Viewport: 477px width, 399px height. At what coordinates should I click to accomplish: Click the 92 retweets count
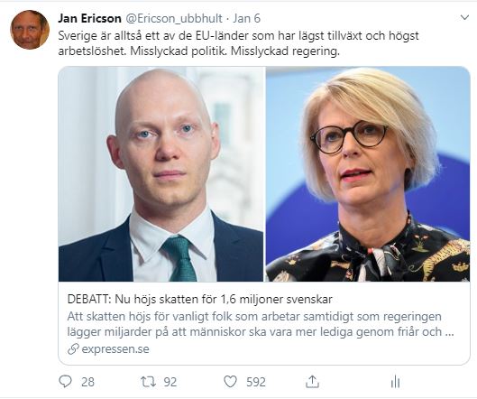coord(170,382)
